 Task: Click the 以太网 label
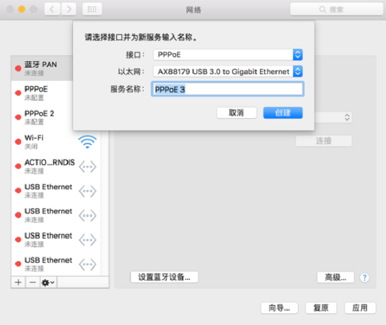(131, 72)
